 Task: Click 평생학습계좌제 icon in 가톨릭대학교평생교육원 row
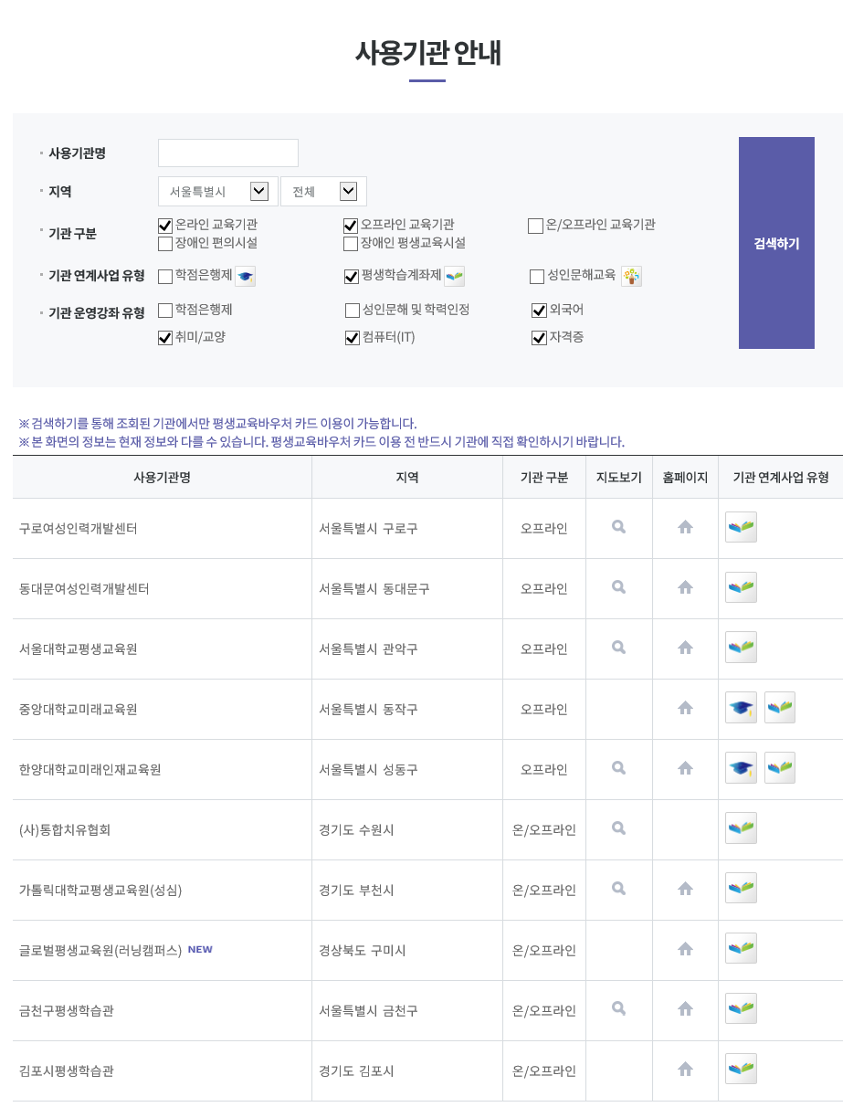[741, 889]
